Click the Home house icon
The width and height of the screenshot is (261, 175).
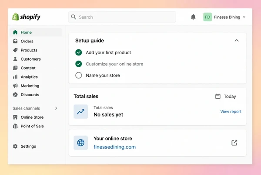point(15,32)
